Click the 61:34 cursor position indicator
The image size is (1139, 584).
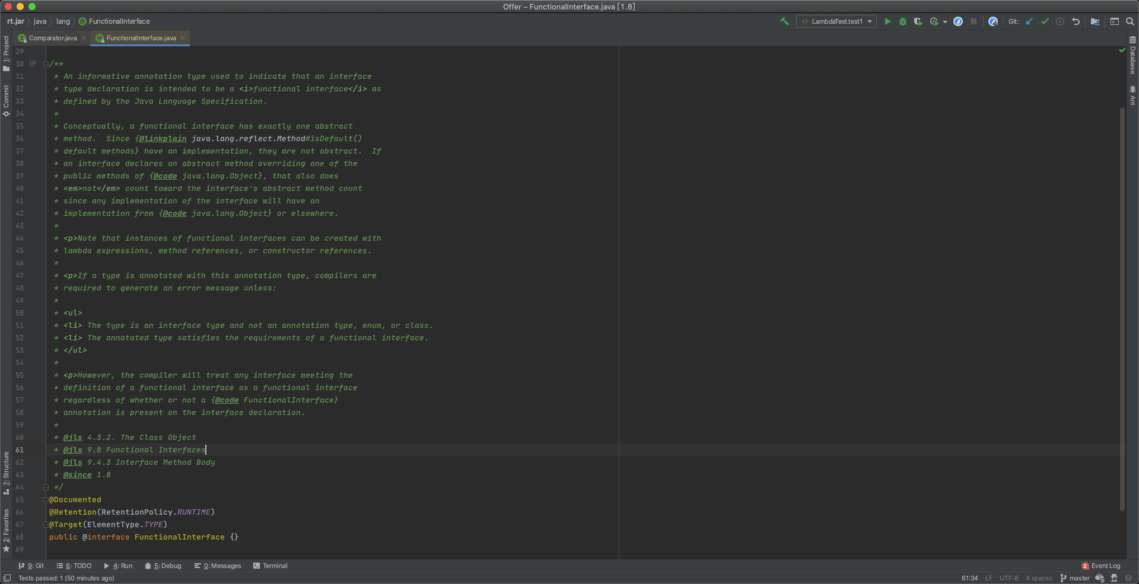pyautogui.click(x=969, y=578)
